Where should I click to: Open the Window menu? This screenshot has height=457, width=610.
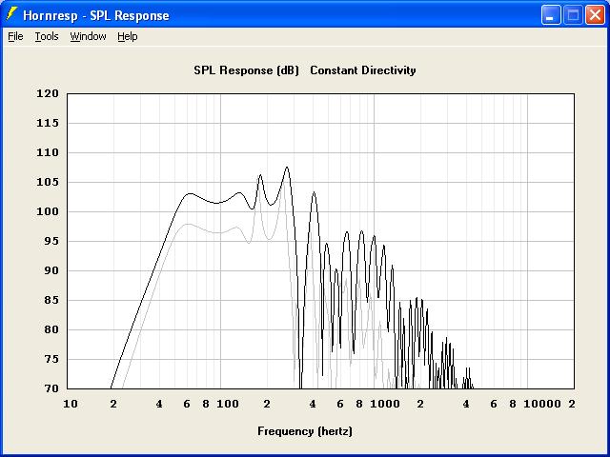click(x=88, y=36)
